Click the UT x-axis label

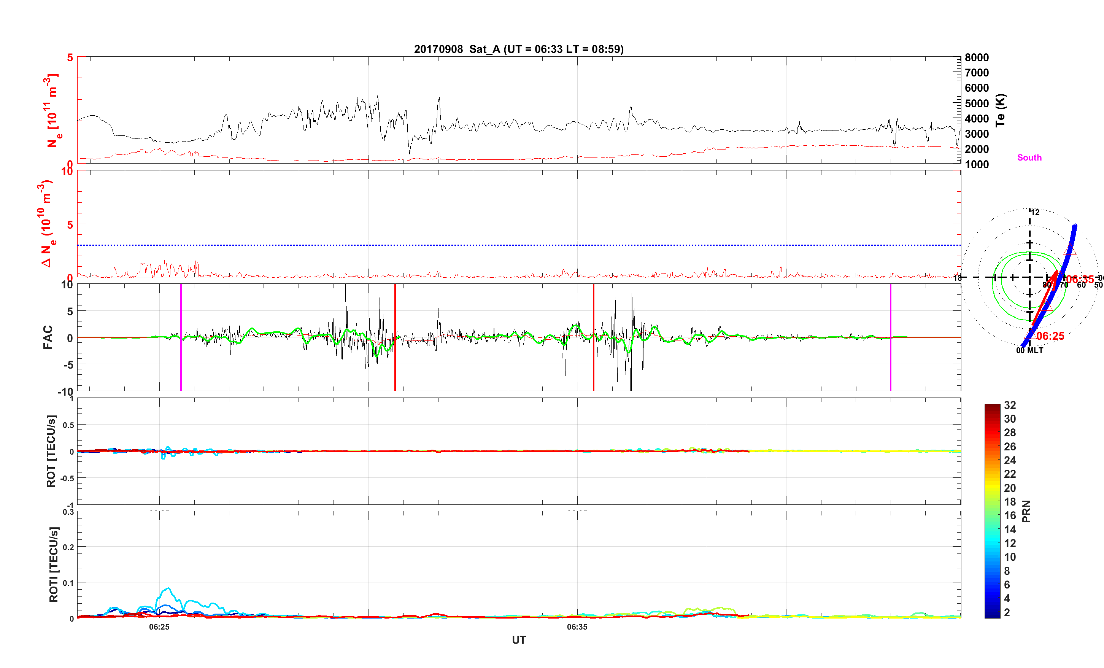(x=518, y=640)
